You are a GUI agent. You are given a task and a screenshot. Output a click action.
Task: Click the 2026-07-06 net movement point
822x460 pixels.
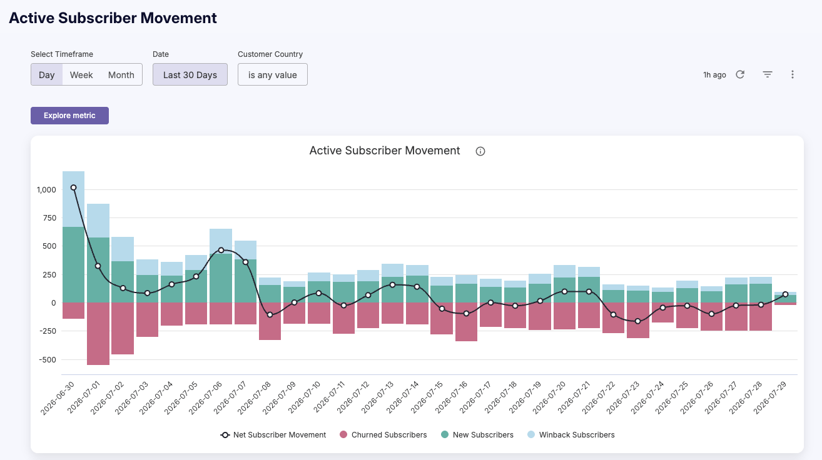click(221, 250)
